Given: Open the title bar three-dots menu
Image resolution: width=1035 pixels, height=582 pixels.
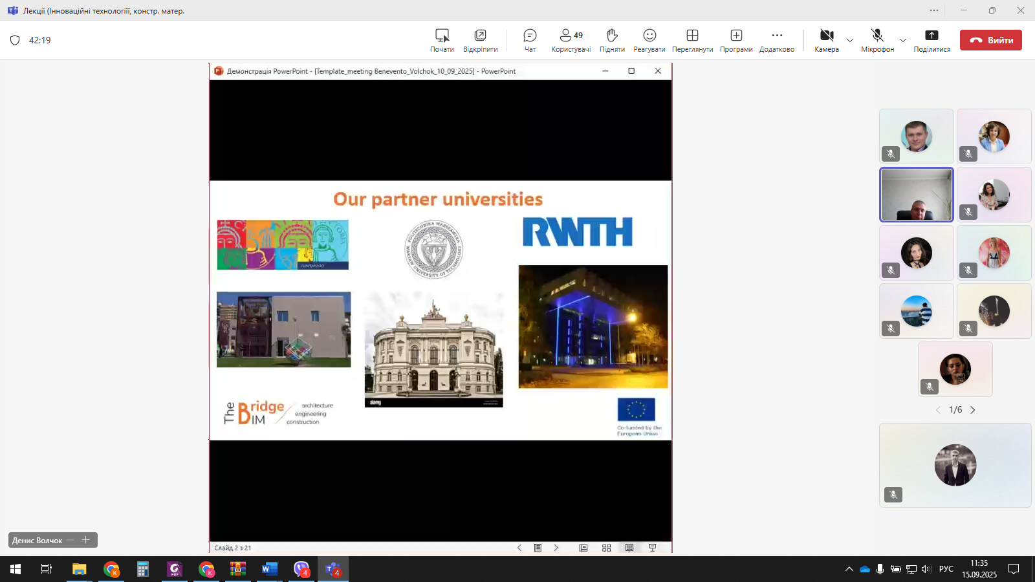Looking at the screenshot, I should click(934, 10).
